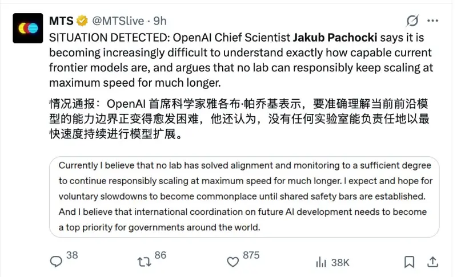Visit the @MTSlive handle
457x277 pixels.
pos(118,21)
